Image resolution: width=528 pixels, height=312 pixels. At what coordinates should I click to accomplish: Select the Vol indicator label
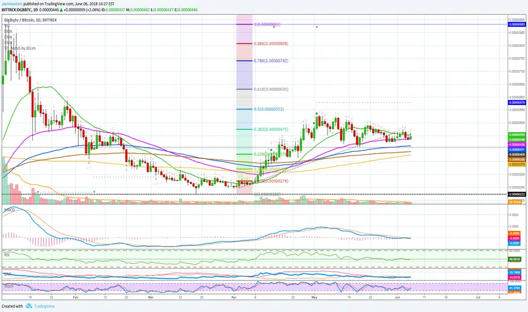tap(7, 26)
